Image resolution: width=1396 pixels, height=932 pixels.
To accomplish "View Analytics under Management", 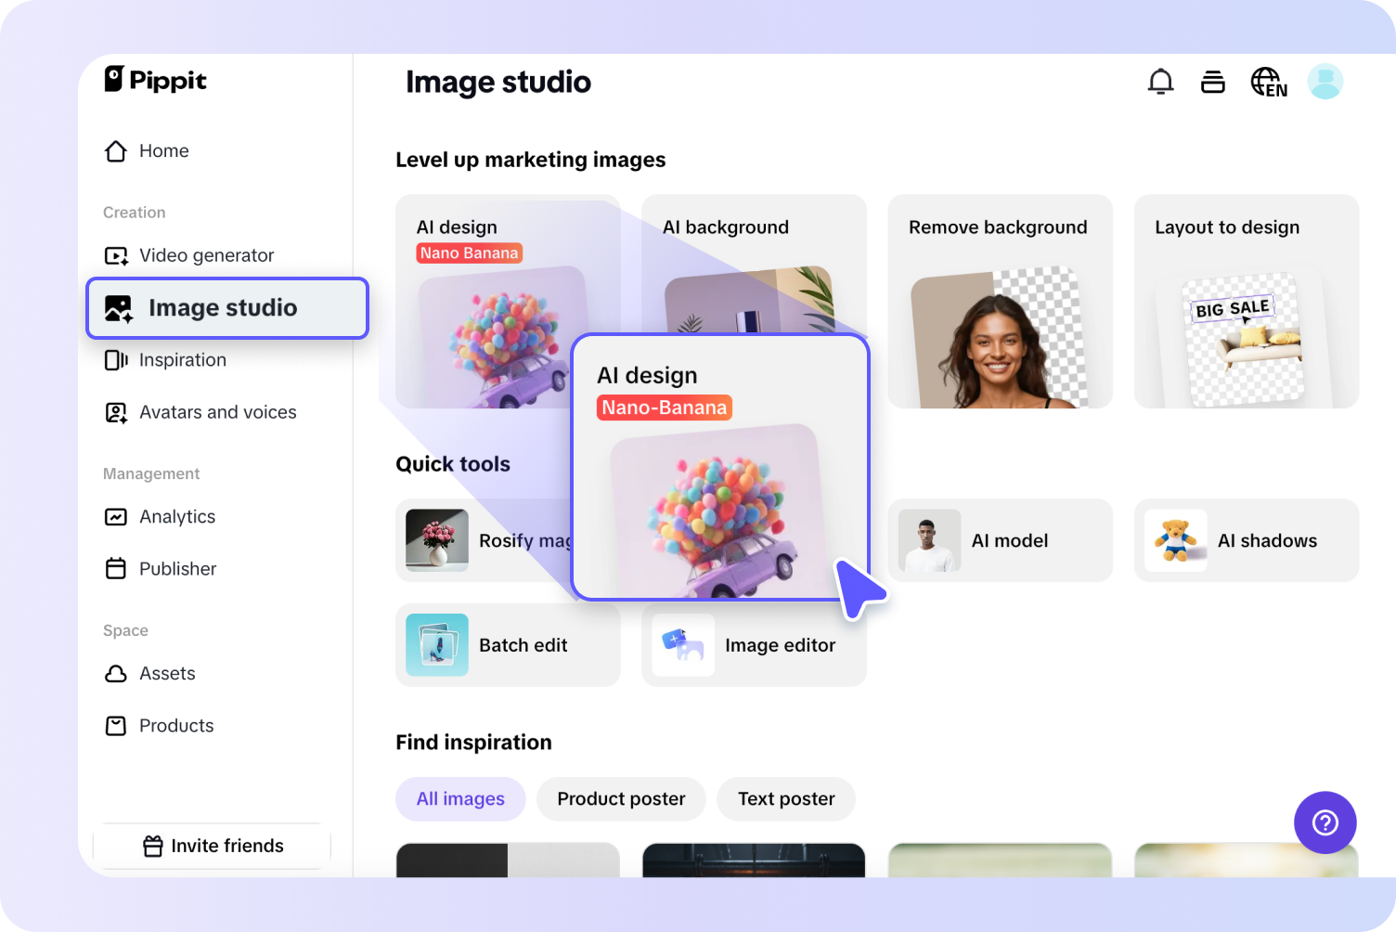I will pos(176,517).
